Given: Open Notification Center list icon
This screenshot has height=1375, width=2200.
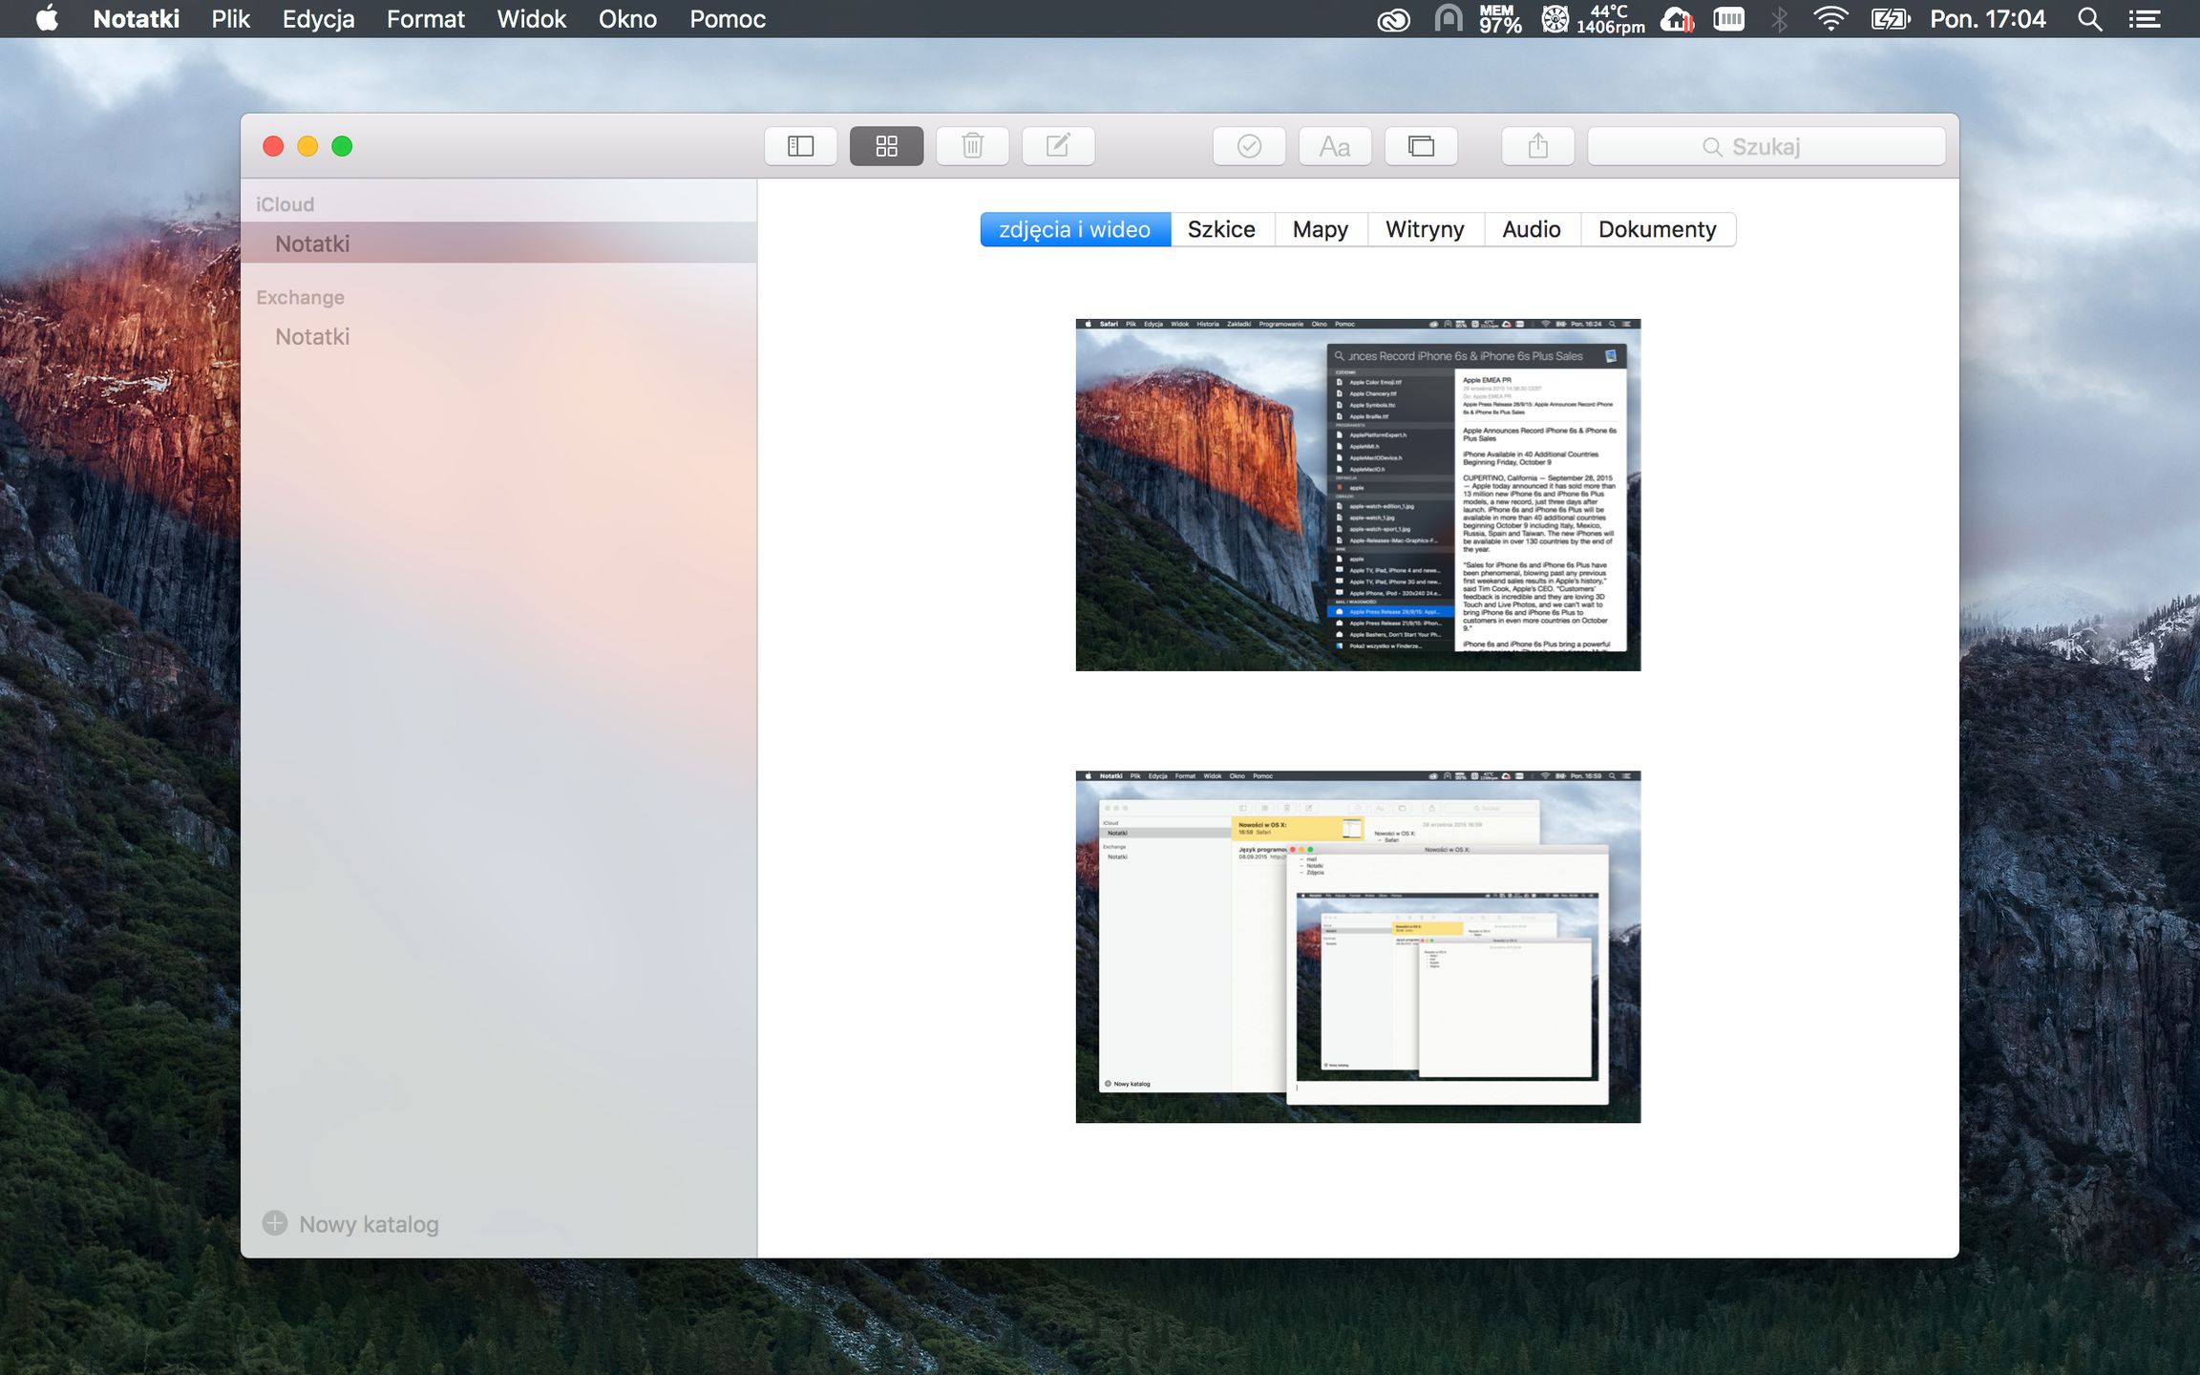Looking at the screenshot, I should [2145, 19].
